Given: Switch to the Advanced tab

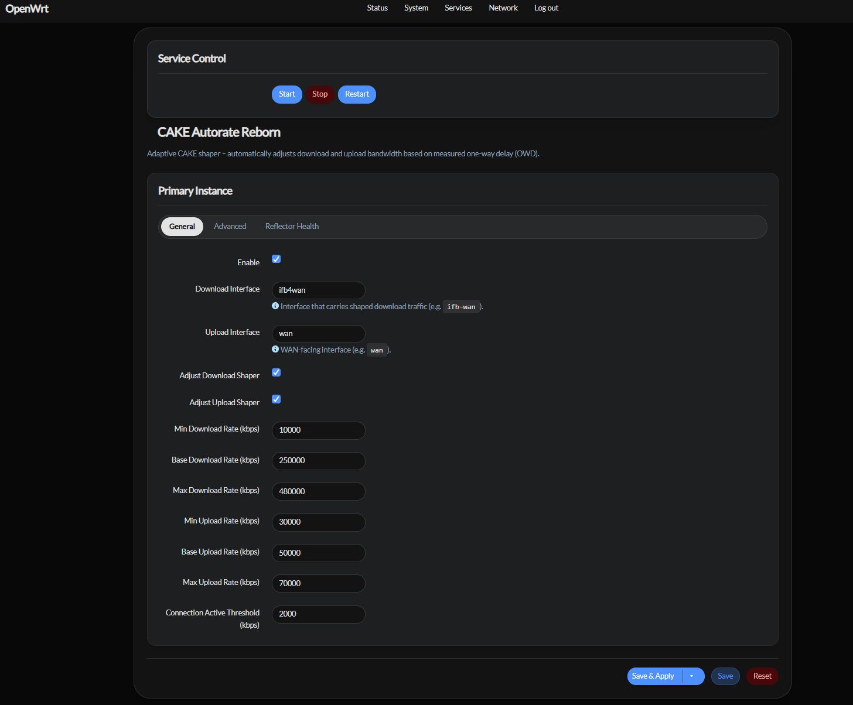Looking at the screenshot, I should coord(230,227).
